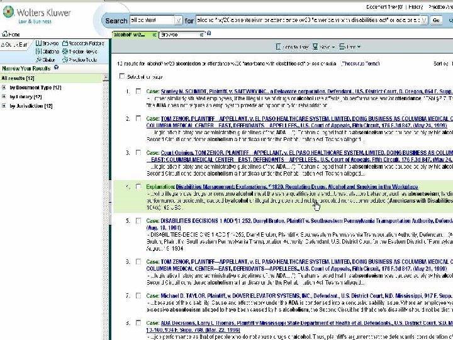
Task: Open result 3 Court Opinion Tom Zenor
Action: pos(299,156)
